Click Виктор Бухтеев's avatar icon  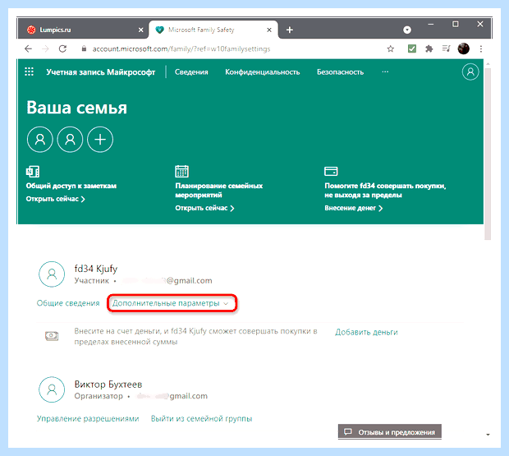(52, 389)
